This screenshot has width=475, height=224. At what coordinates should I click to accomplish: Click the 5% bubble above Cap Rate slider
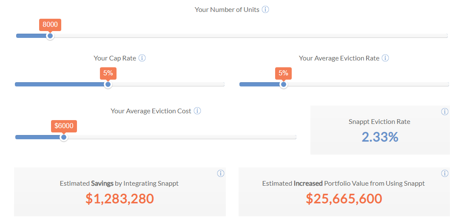108,73
